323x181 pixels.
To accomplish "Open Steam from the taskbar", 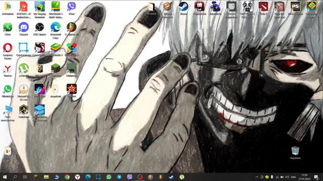I will point(171,177).
